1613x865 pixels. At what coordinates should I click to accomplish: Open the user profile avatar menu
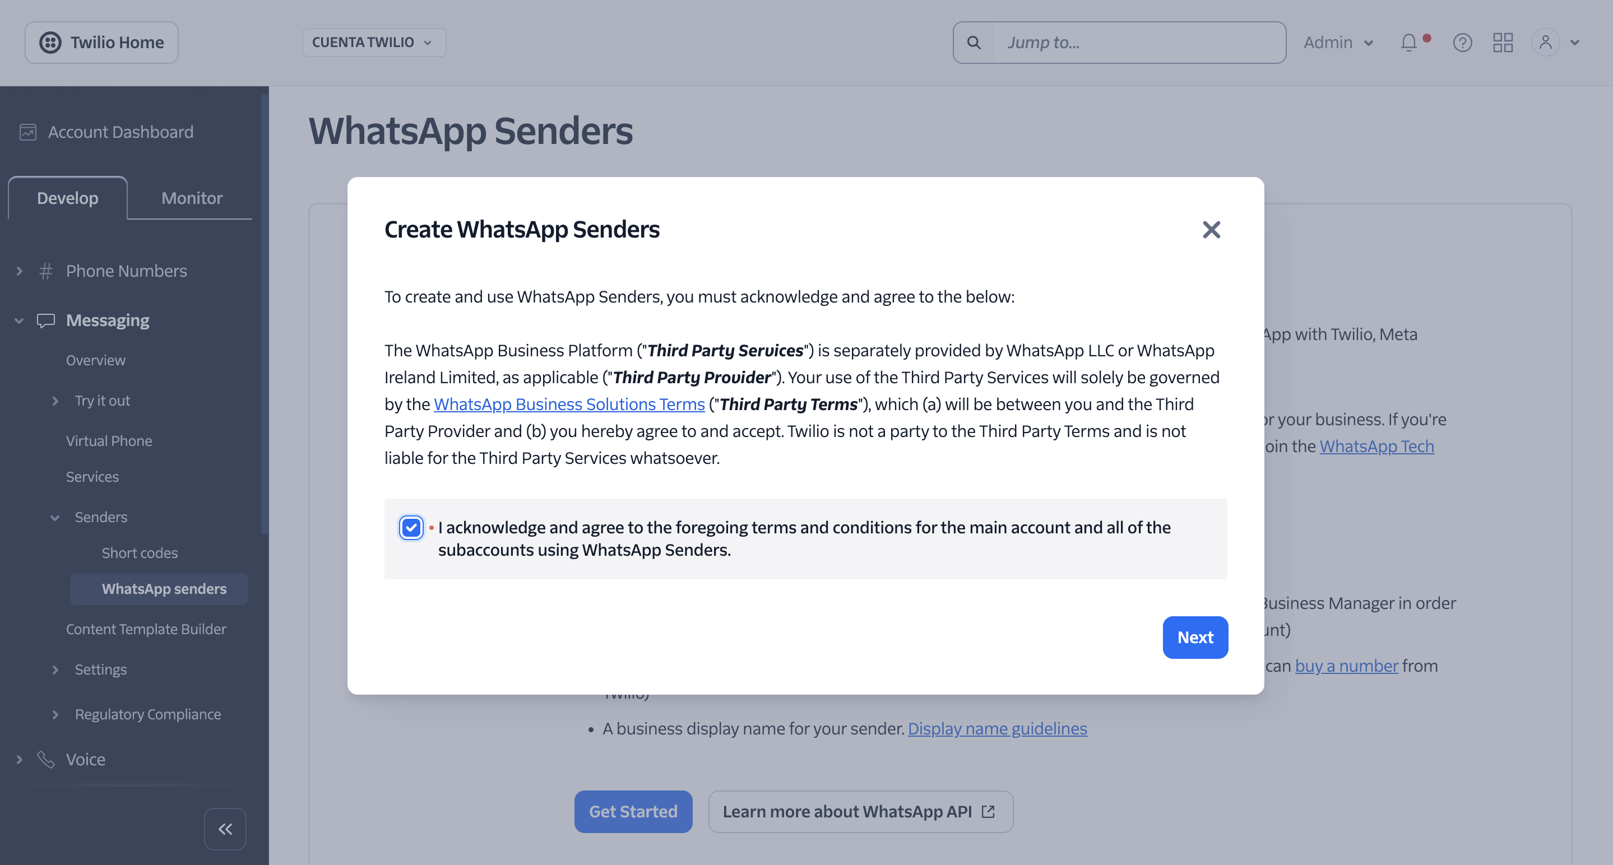(1545, 43)
